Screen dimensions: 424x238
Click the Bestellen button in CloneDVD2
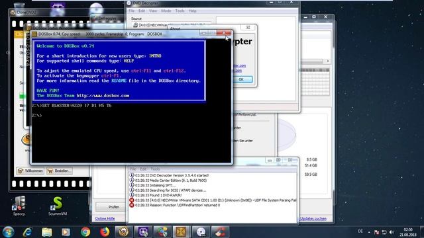(60, 171)
